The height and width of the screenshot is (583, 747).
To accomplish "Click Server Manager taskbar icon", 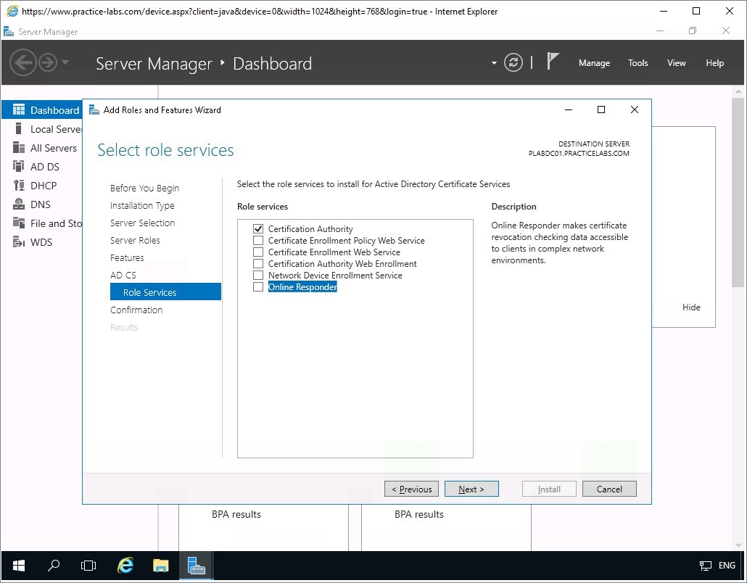I will 196,566.
